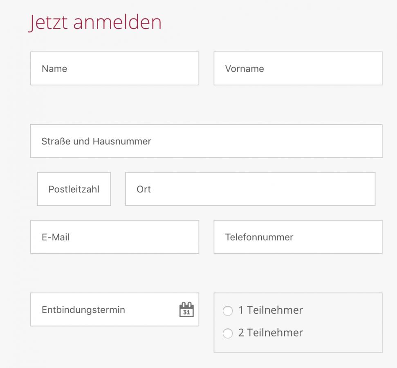Click the 'Straße und Hausnummer' placeholder text
The width and height of the screenshot is (397, 368).
click(96, 141)
